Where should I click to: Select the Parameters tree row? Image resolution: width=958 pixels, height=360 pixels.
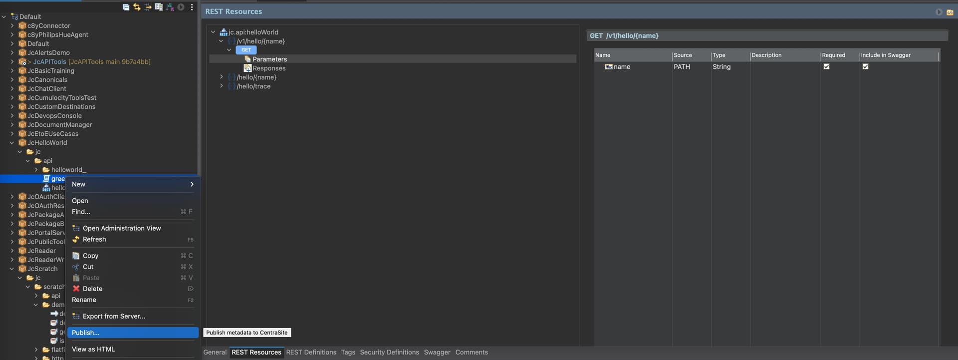tap(393, 59)
